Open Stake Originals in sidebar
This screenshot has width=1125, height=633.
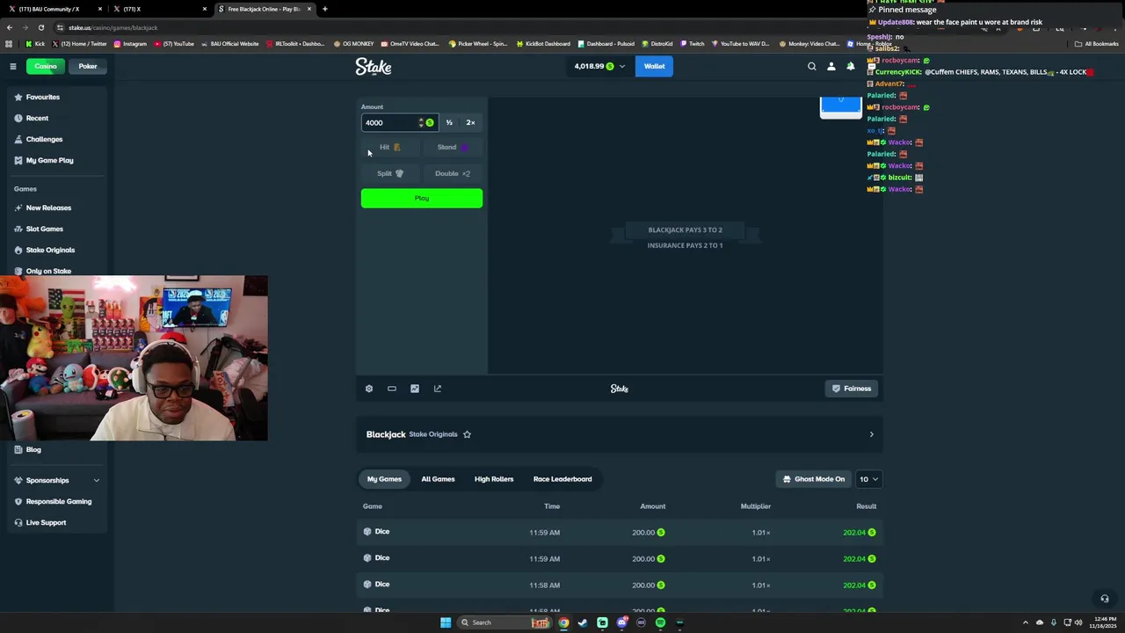pyautogui.click(x=57, y=250)
